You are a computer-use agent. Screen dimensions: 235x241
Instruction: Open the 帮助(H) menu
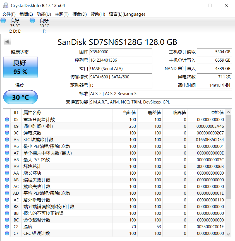pos(98,14)
